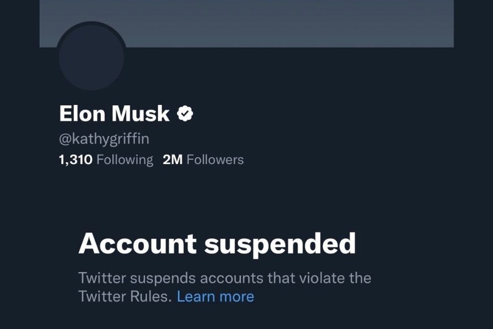Click the word "Musk" in display name
Image resolution: width=493 pixels, height=329 pixels.
click(x=140, y=113)
